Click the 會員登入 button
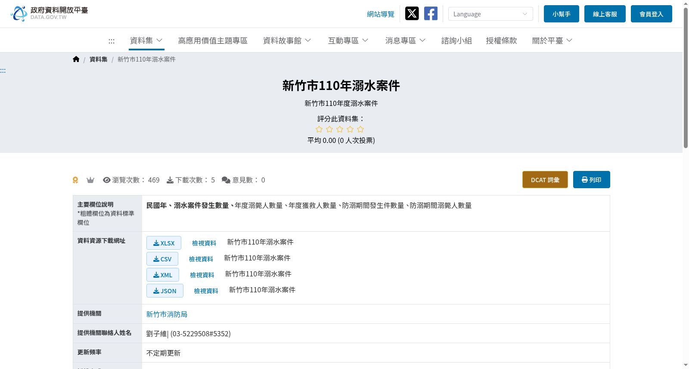This screenshot has width=689, height=369. (x=652, y=14)
